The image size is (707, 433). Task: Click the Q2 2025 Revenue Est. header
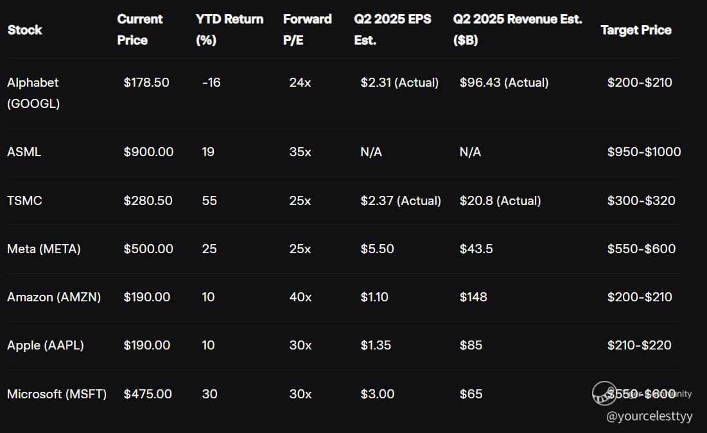click(518, 30)
